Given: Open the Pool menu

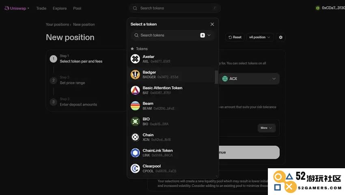Looking at the screenshot, I should [77, 9].
